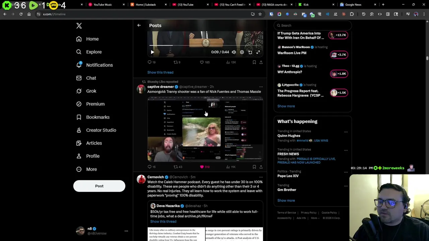
Task: Open Creator Studio in sidebar
Action: tap(96, 130)
